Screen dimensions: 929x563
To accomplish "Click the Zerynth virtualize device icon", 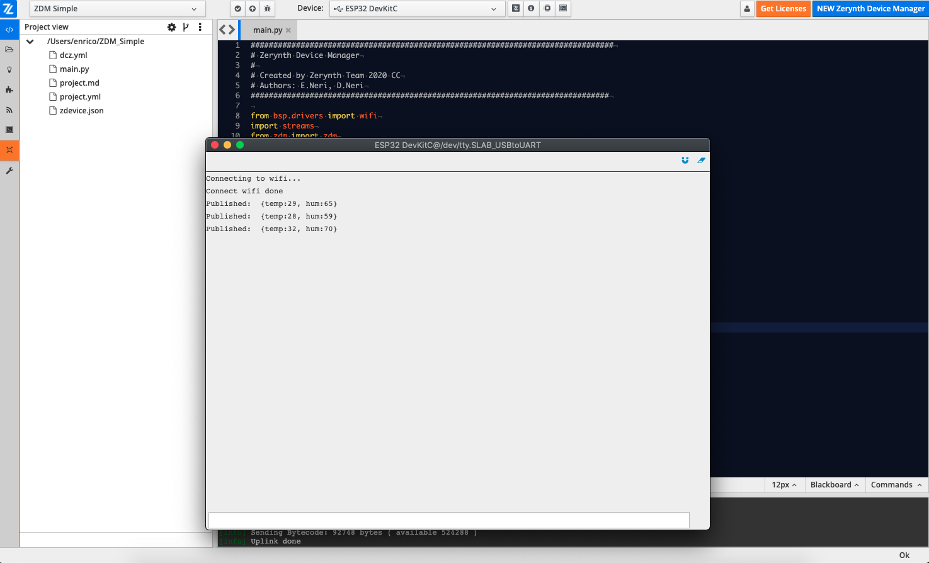I will 516,9.
